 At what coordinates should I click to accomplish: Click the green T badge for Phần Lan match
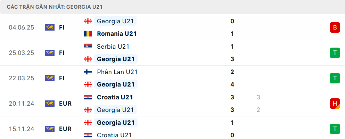(335, 78)
